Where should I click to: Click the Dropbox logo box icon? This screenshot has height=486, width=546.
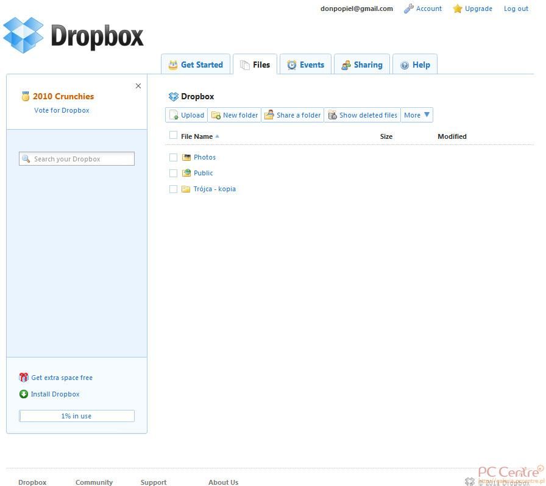pos(23,35)
